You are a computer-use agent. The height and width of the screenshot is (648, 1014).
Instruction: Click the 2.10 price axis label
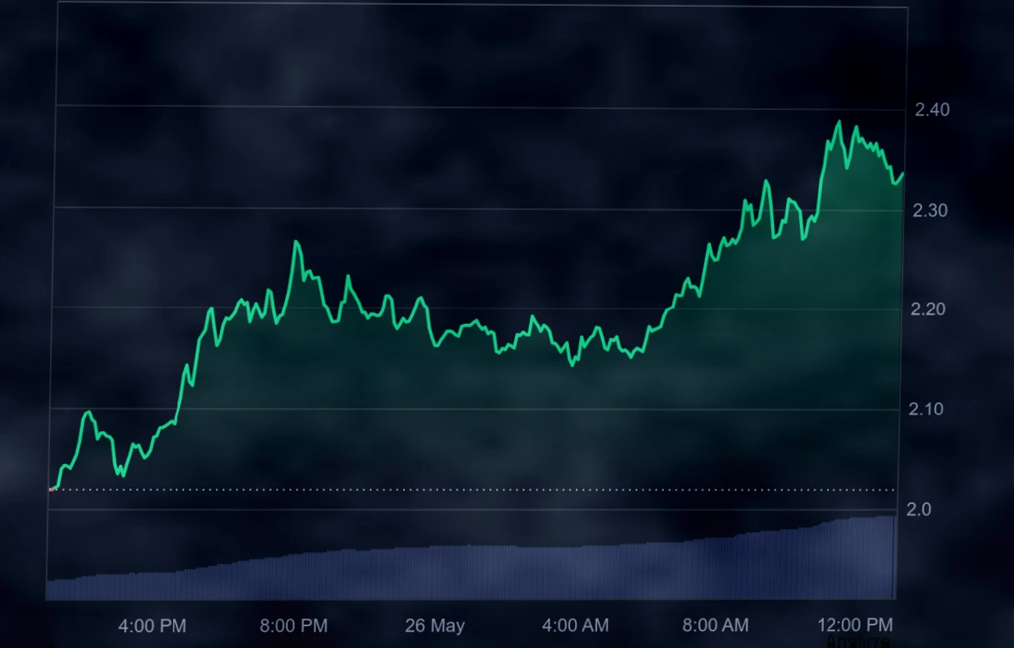point(927,409)
